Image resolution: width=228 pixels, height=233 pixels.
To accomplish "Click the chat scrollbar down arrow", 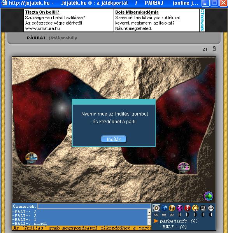I will [149, 222].
